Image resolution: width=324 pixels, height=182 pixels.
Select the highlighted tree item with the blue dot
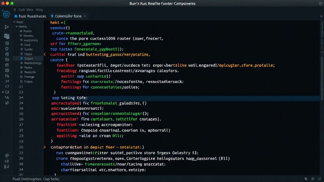click(28, 58)
